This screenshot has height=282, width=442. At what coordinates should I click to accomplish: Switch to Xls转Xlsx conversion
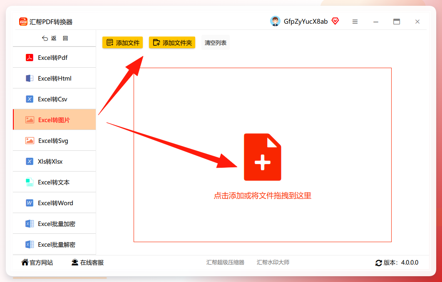55,162
